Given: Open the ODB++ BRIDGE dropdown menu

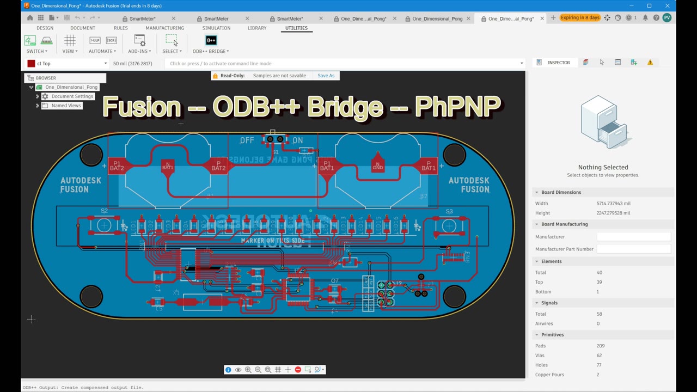Looking at the screenshot, I should (211, 51).
